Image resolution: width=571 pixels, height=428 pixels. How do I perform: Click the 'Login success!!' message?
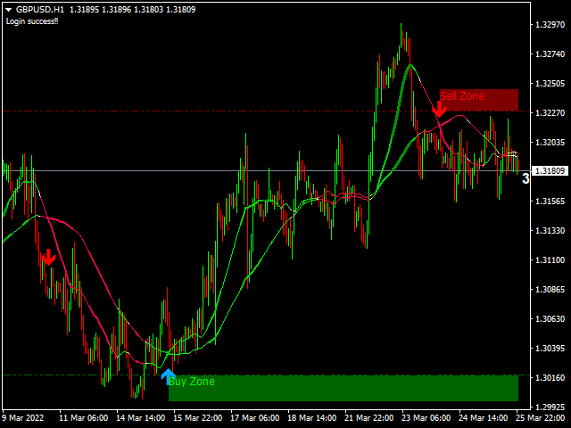pyautogui.click(x=32, y=21)
